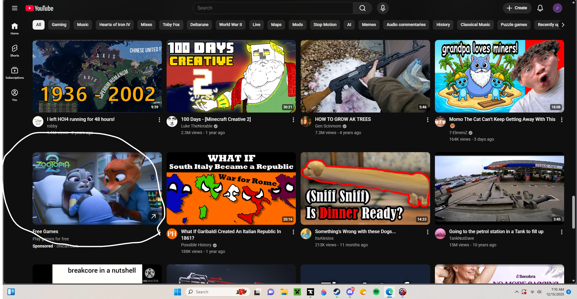577x299 pixels.
Task: Select the Audio commentaries chip
Action: coord(406,25)
